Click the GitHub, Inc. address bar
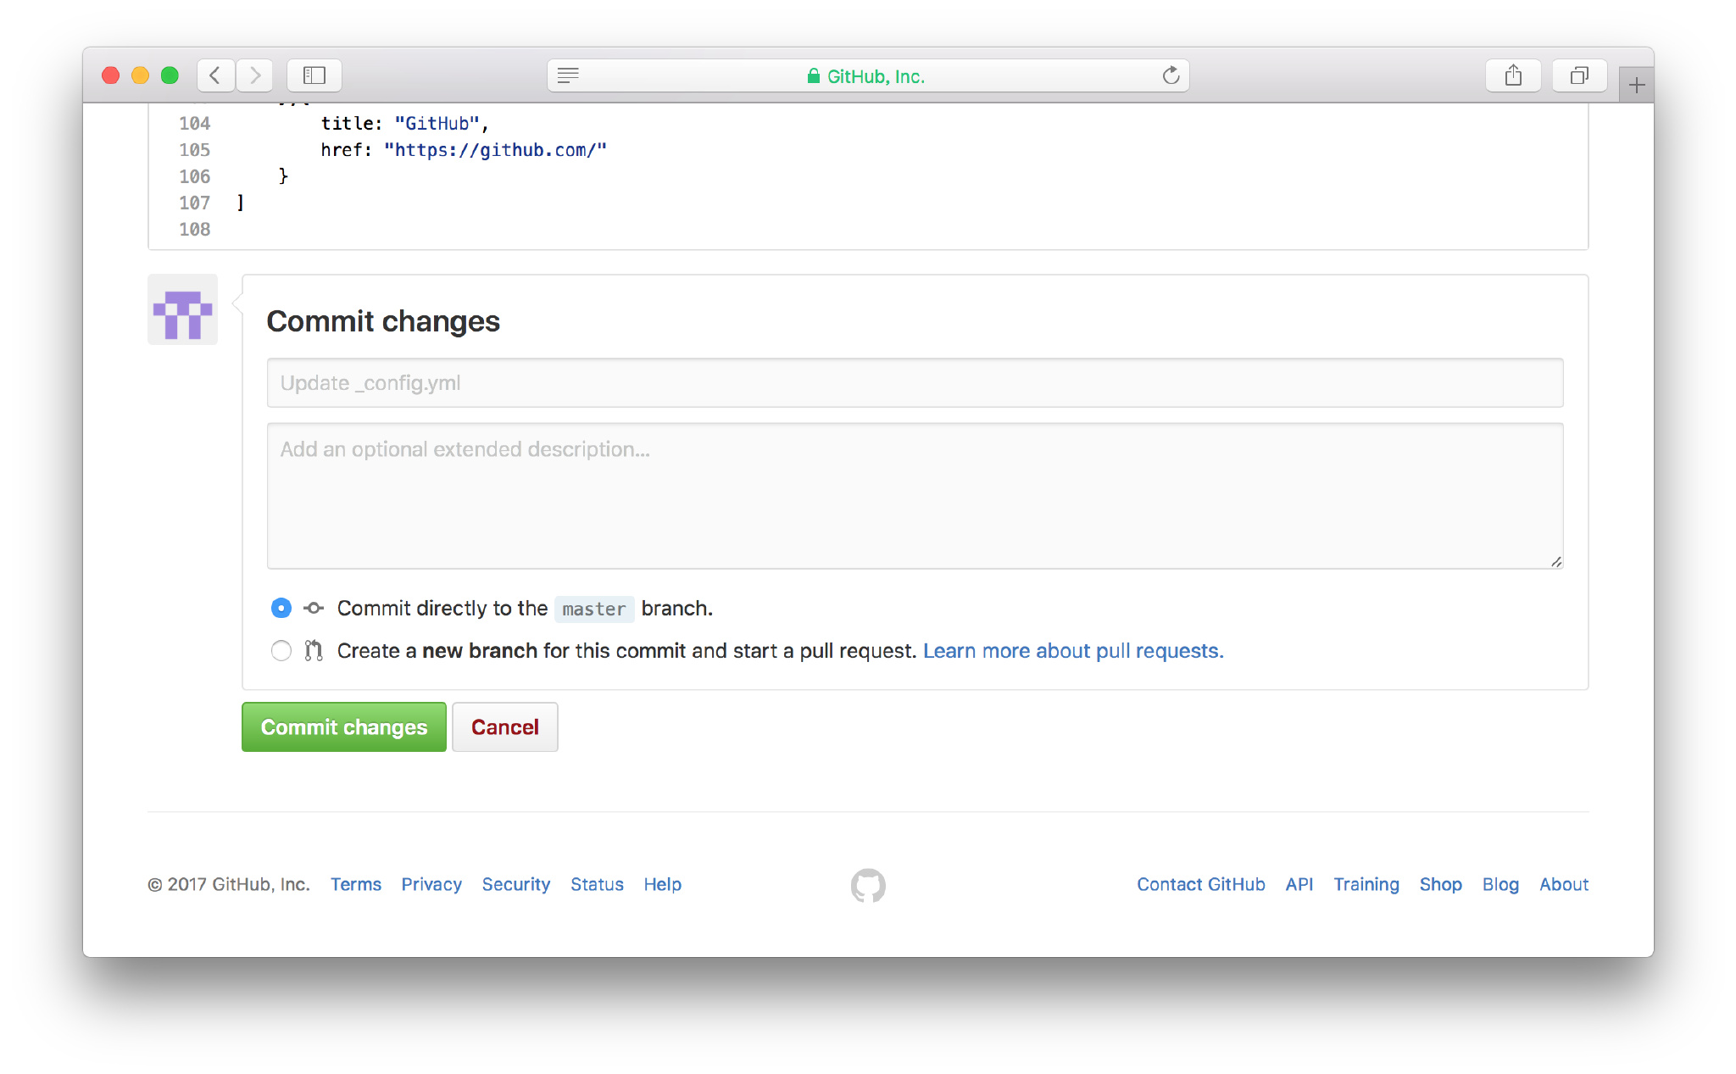This screenshot has width=1736, height=1074. [866, 75]
